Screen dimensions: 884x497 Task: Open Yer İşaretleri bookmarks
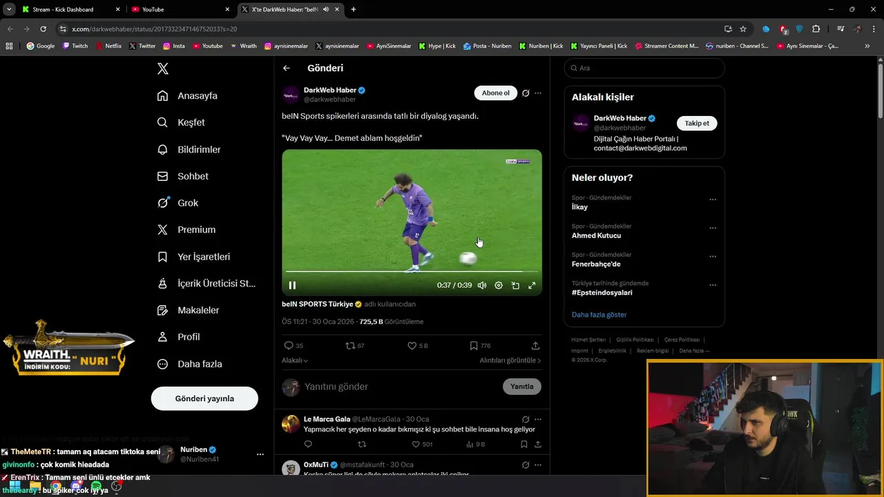(x=193, y=257)
